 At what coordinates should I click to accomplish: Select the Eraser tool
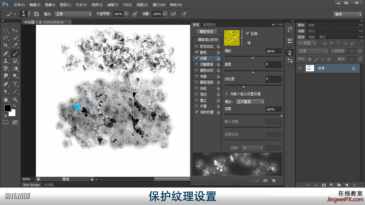(x=6, y=68)
